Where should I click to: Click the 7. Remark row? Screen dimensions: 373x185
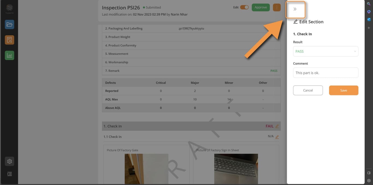pyautogui.click(x=191, y=71)
